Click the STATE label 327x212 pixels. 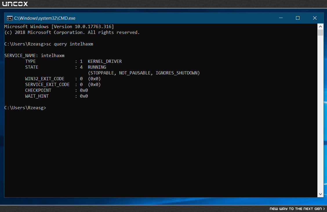32,67
